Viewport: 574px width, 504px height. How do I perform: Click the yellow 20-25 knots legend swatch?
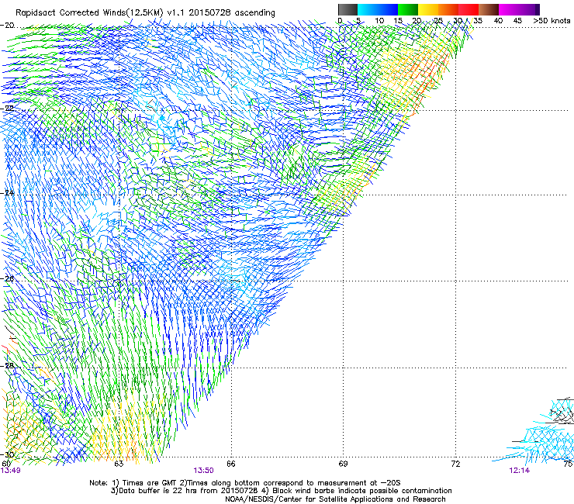tap(428, 9)
